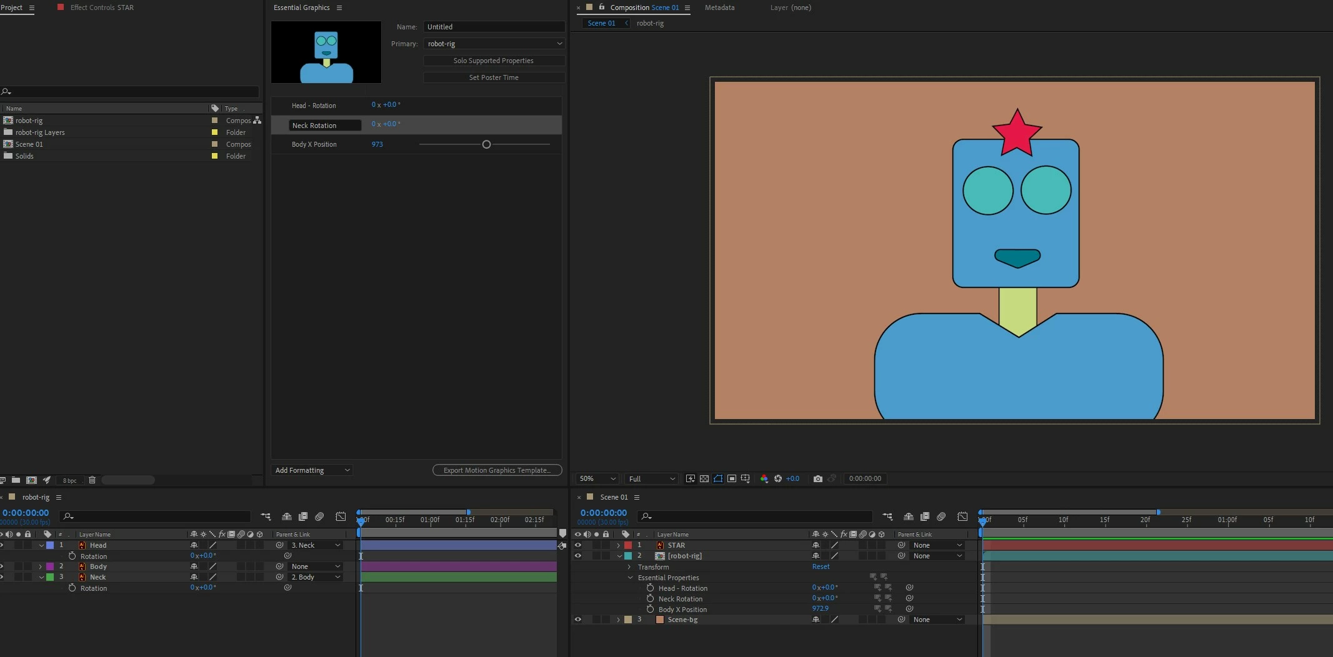
Task: Open the viewer magnification 50% dropdown
Action: click(x=597, y=478)
